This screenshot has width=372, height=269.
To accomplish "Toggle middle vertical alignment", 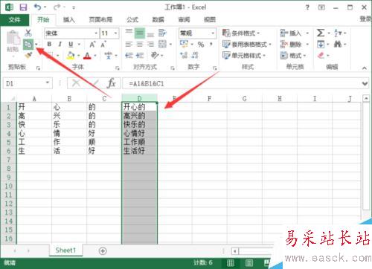I will [140, 33].
